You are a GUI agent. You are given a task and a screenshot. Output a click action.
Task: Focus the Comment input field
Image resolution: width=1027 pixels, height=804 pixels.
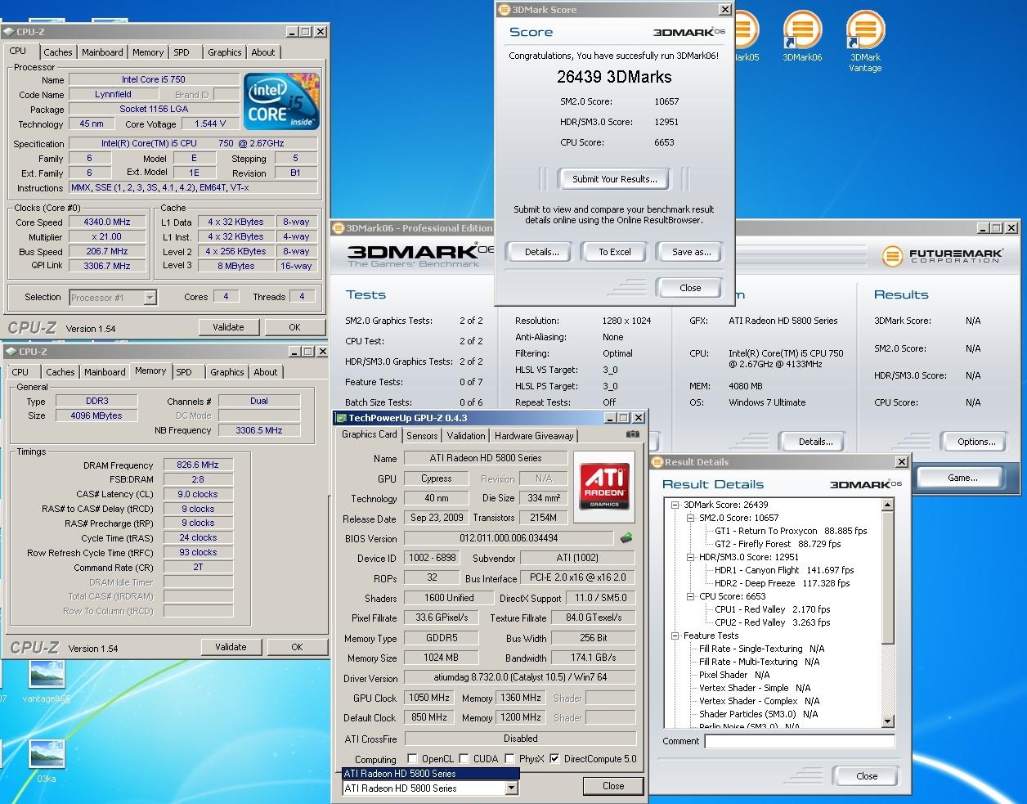799,741
